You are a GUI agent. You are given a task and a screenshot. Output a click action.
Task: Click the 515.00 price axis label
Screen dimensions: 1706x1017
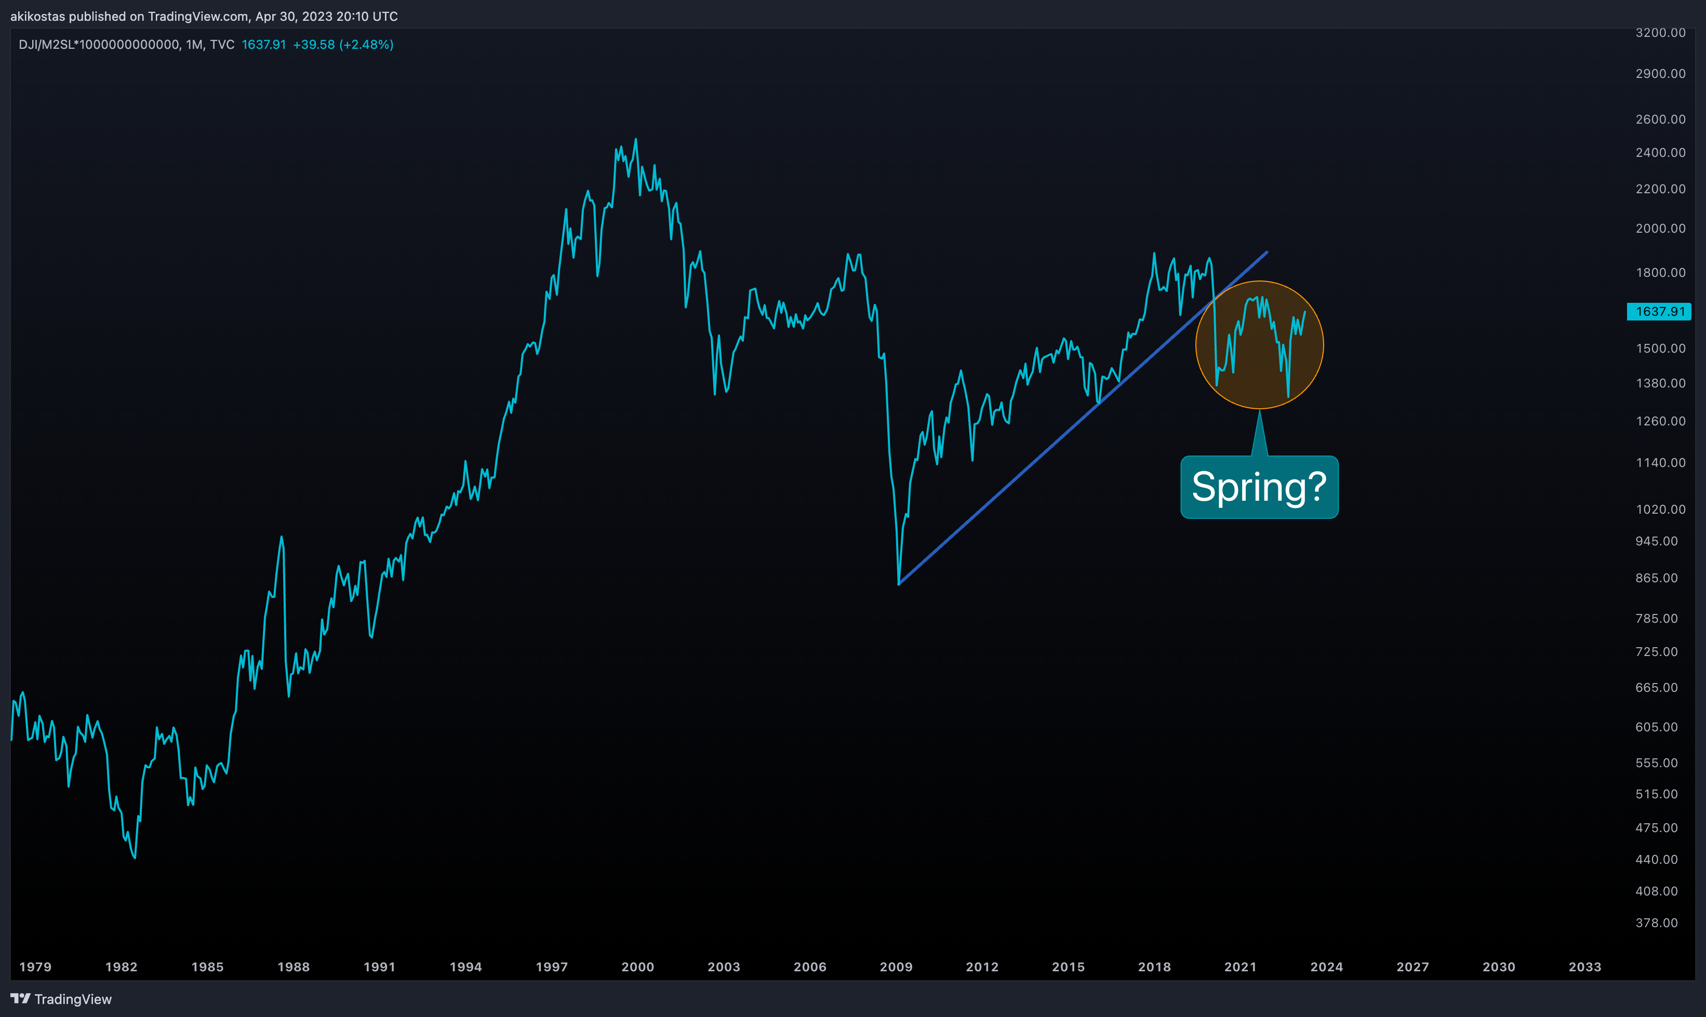[x=1657, y=795]
